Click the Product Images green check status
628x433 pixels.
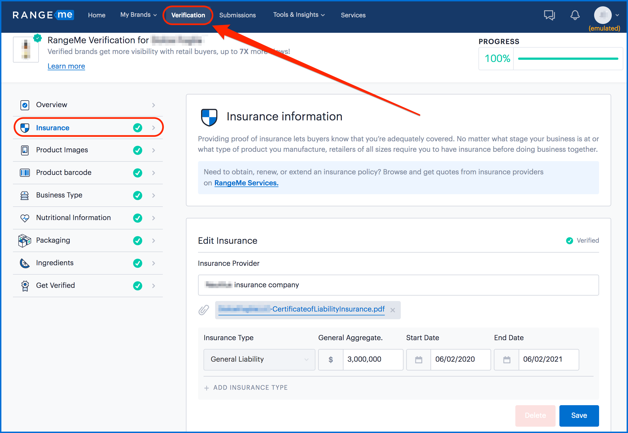138,150
